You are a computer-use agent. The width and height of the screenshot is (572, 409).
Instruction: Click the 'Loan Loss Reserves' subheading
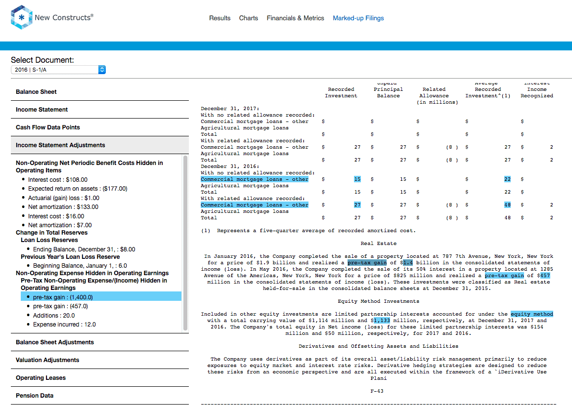pyautogui.click(x=49, y=240)
